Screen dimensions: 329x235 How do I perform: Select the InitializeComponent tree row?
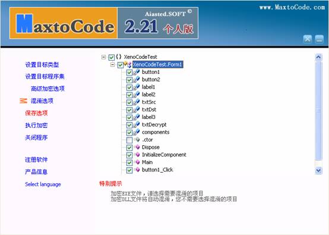point(164,155)
